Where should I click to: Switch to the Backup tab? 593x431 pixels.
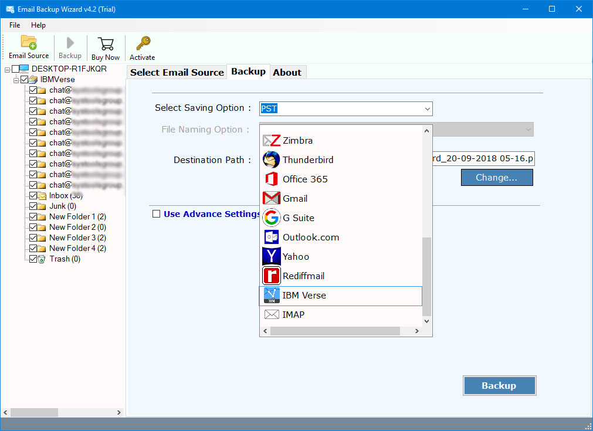coord(249,72)
